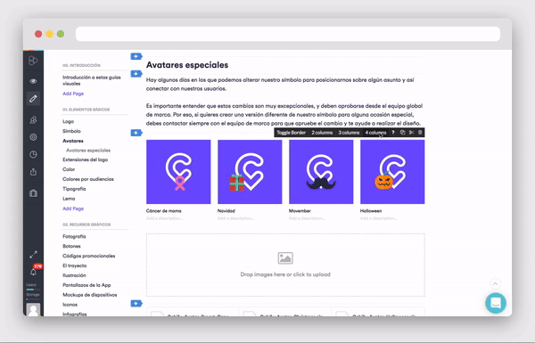Set grid to 4 columns
535x343 pixels.
375,133
